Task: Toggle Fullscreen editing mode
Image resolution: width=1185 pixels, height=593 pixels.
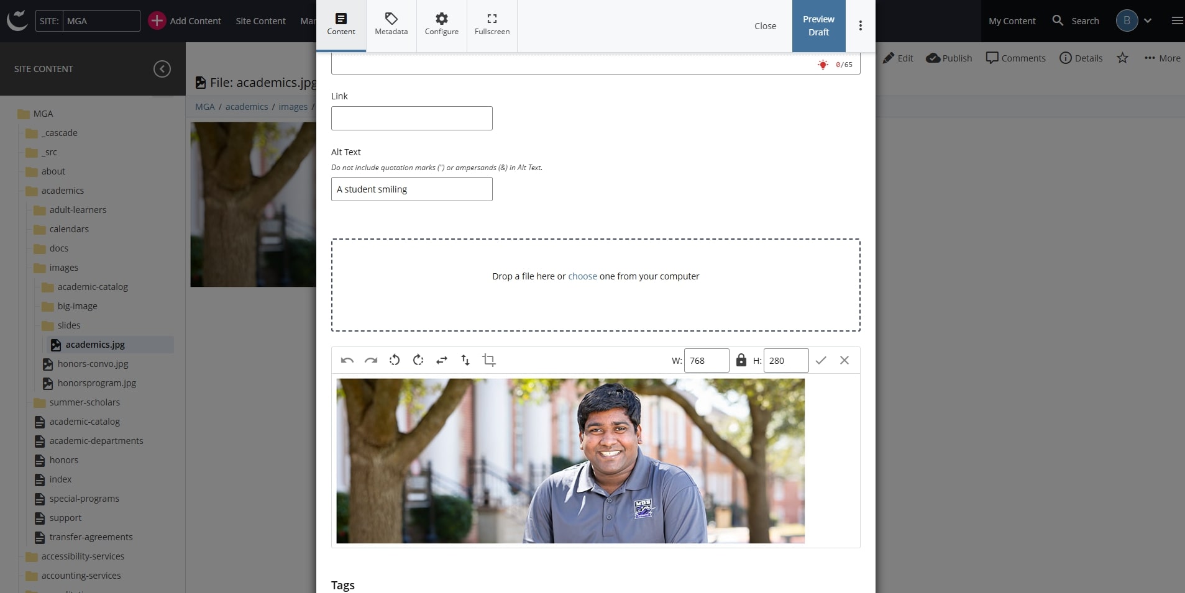Action: click(492, 25)
